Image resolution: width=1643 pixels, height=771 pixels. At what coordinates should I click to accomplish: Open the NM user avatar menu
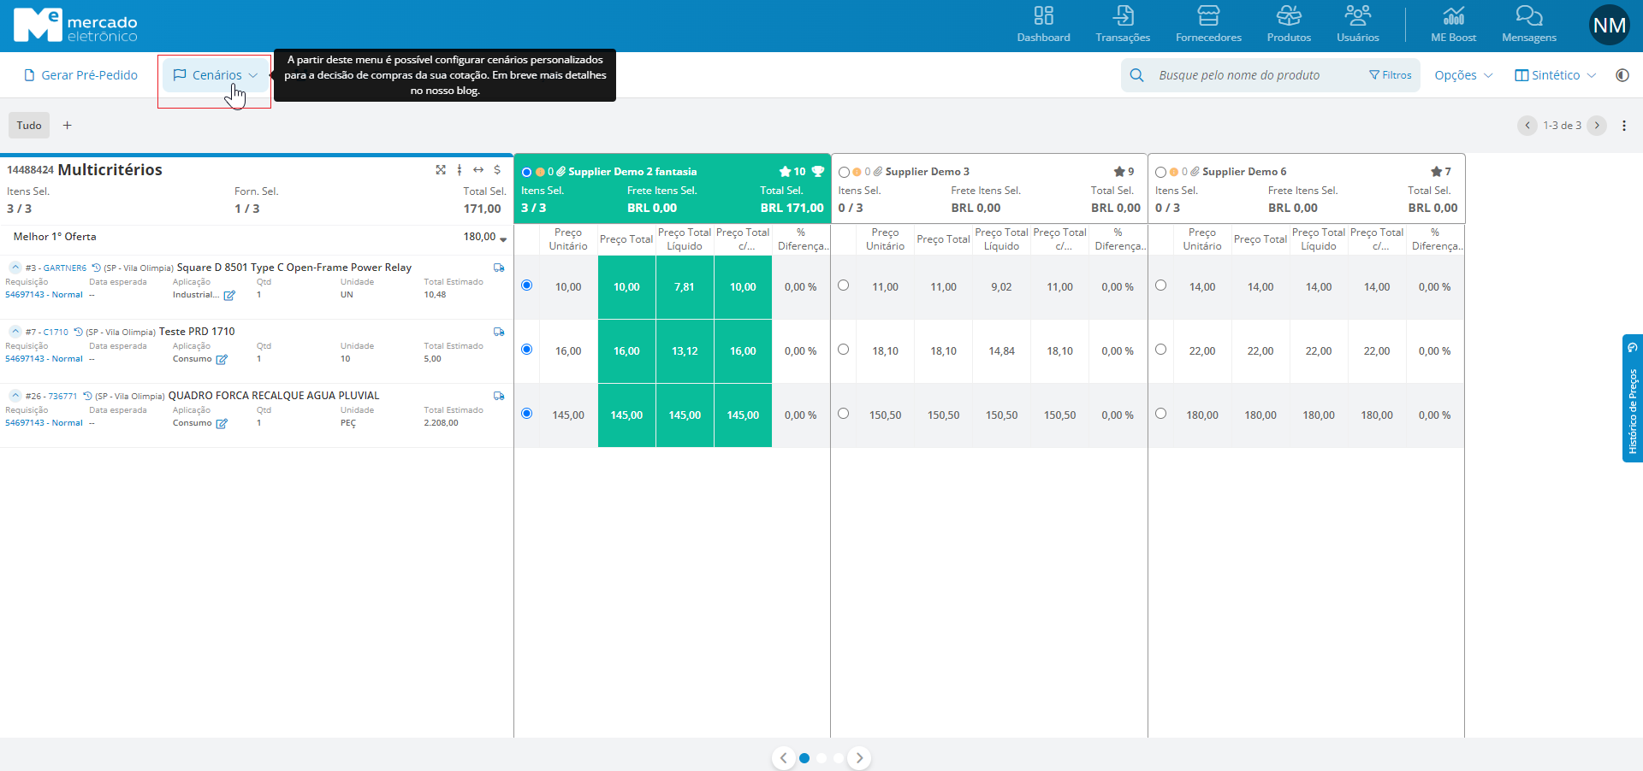[1610, 26]
